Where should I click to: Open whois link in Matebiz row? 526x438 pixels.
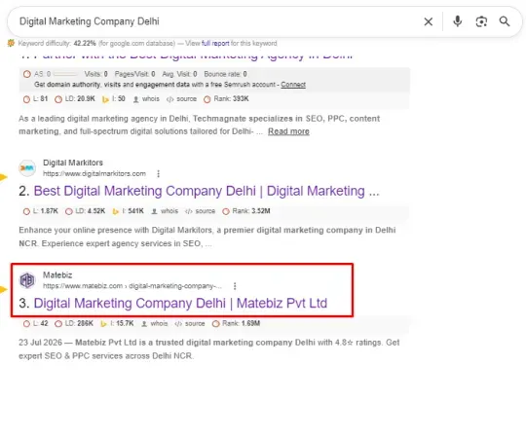coord(154,324)
